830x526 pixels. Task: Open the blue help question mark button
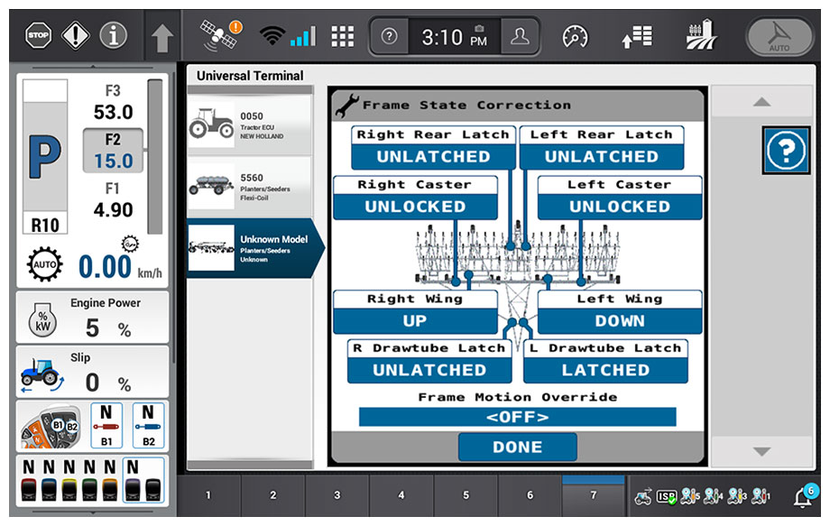[x=786, y=151]
